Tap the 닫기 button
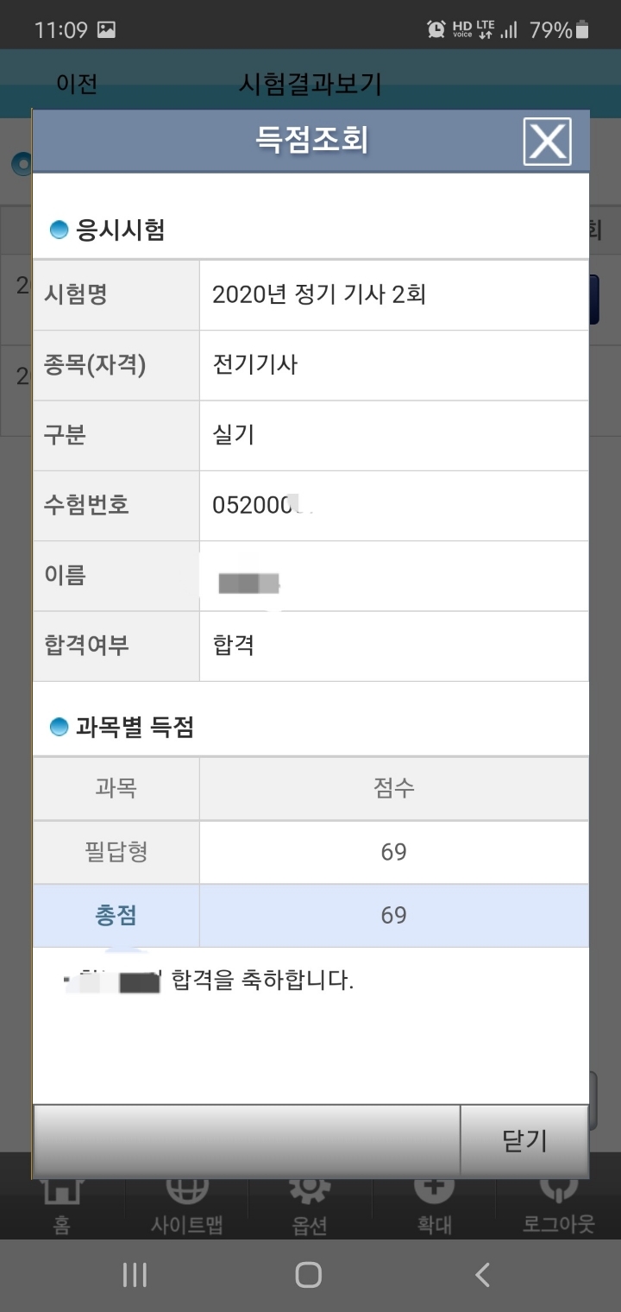The height and width of the screenshot is (1312, 621). [x=524, y=1140]
